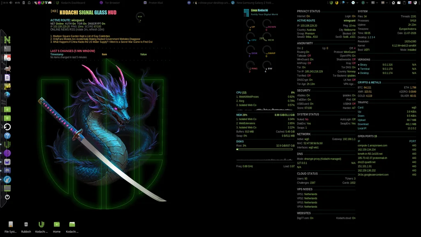Viewport: 421px width, 237px height.
Task: Open the circular refresh arrow dock icon
Action: click(x=7, y=127)
